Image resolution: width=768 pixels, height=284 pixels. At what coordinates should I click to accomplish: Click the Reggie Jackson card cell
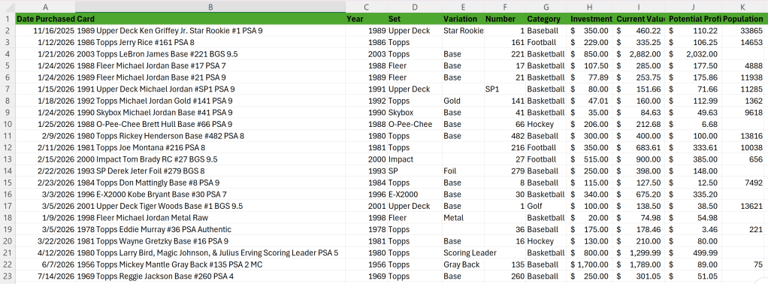coord(210,276)
